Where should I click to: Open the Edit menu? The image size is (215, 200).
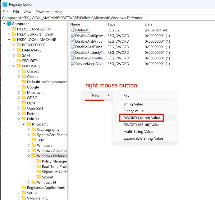16,12
